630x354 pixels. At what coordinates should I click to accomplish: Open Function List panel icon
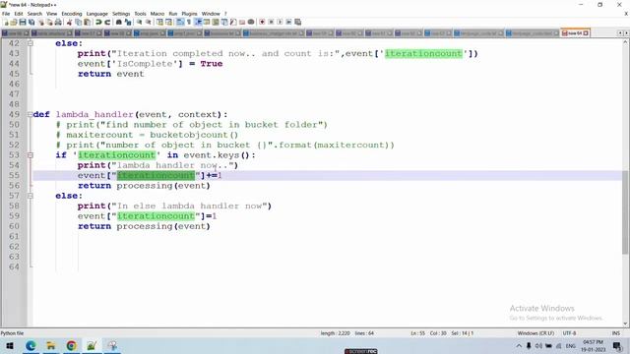(233, 22)
